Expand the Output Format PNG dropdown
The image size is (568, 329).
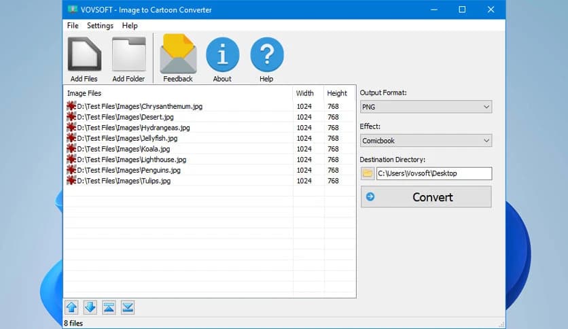coord(426,107)
